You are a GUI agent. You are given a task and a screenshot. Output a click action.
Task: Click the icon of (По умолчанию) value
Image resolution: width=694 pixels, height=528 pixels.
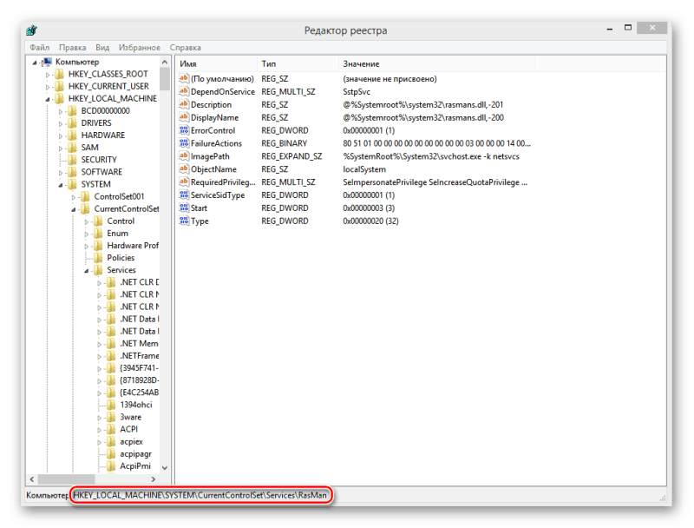click(x=184, y=78)
